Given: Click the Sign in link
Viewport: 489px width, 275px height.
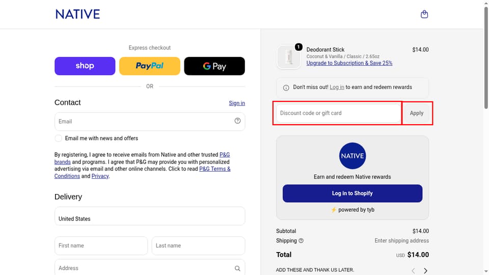Looking at the screenshot, I should (x=237, y=103).
